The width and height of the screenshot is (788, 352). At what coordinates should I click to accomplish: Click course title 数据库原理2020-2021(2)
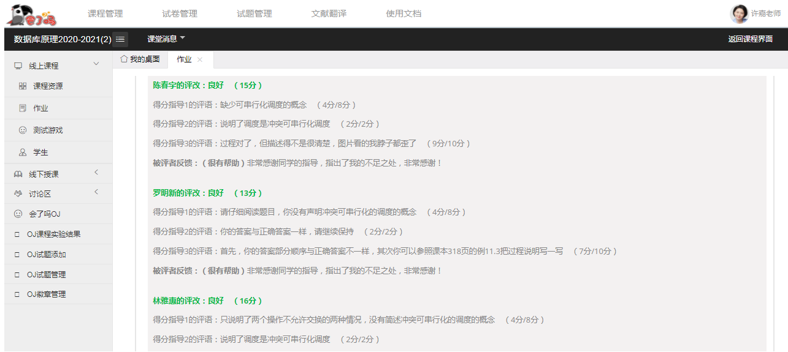[63, 39]
